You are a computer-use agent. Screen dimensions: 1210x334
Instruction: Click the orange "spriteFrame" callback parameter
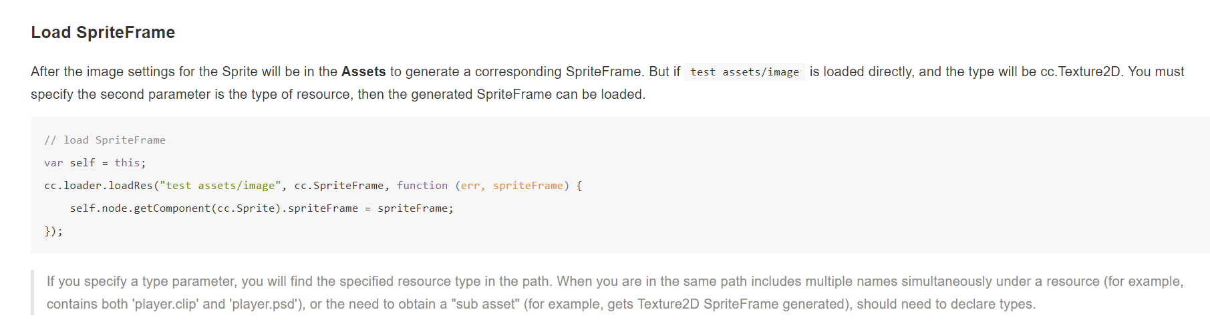(528, 186)
